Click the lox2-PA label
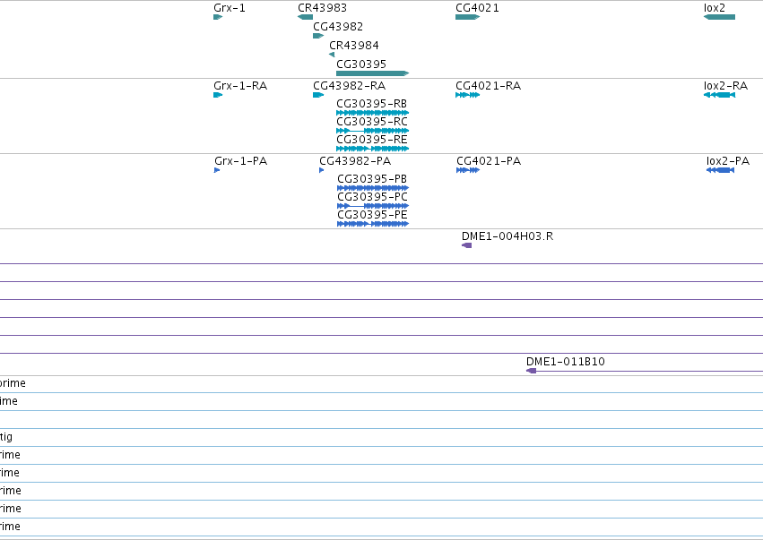763x540 pixels. click(728, 161)
